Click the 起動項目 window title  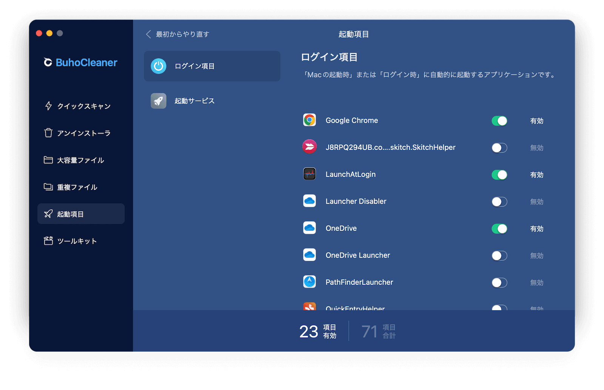click(x=354, y=34)
